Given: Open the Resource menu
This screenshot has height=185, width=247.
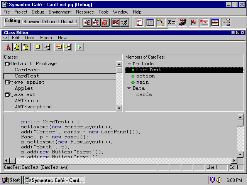Looking at the screenshot, I should [x=85, y=12].
